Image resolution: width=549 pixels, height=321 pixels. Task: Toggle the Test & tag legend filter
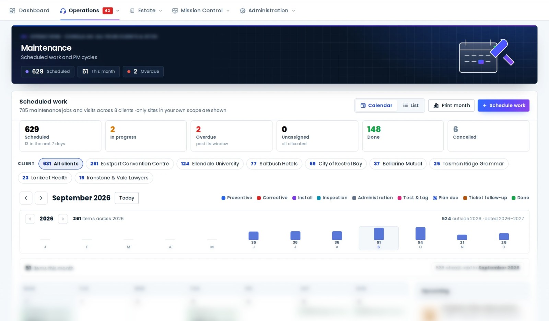(x=413, y=198)
